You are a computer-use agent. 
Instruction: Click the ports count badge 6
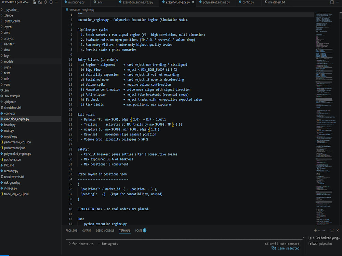[x=144, y=230]
